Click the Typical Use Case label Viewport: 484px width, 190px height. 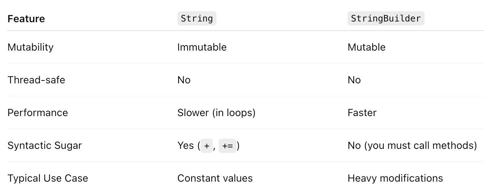tap(48, 178)
